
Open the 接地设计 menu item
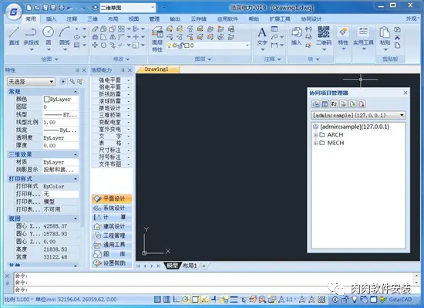pos(112,108)
